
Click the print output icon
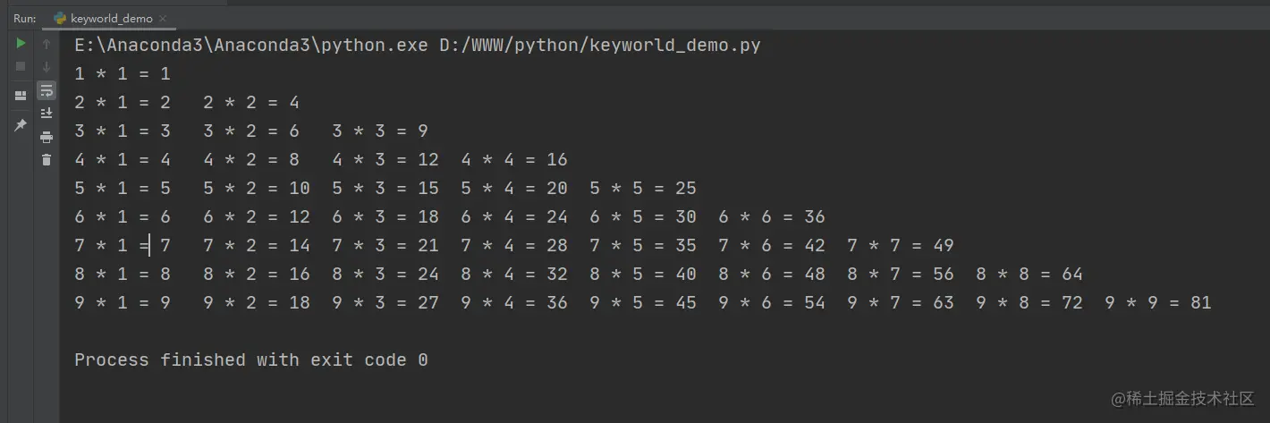click(47, 137)
